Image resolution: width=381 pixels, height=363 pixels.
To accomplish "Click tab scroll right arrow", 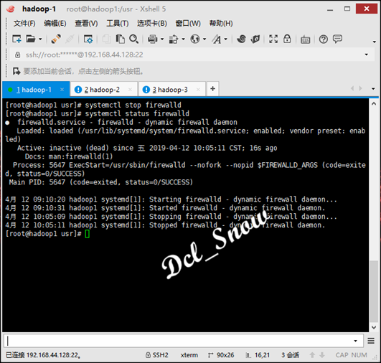I will (361, 88).
